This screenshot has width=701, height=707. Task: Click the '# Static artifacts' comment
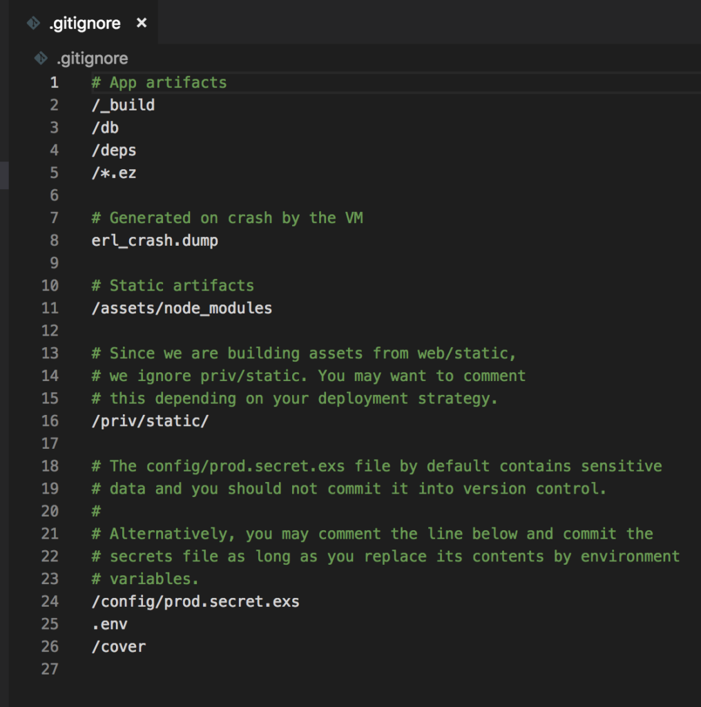click(x=173, y=286)
